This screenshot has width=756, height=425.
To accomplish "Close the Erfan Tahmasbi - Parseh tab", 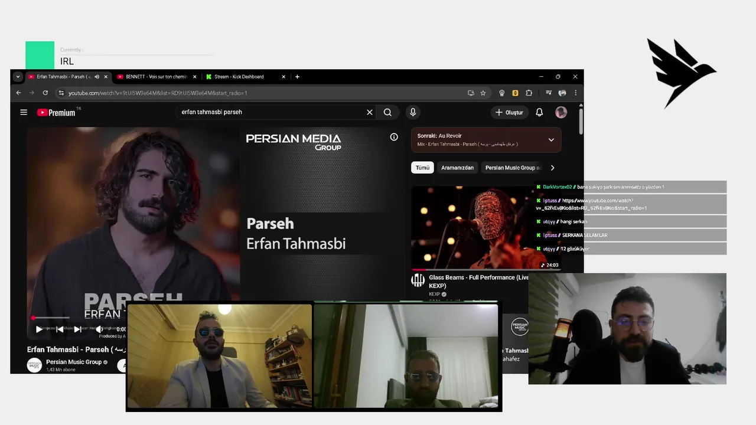I will [106, 77].
